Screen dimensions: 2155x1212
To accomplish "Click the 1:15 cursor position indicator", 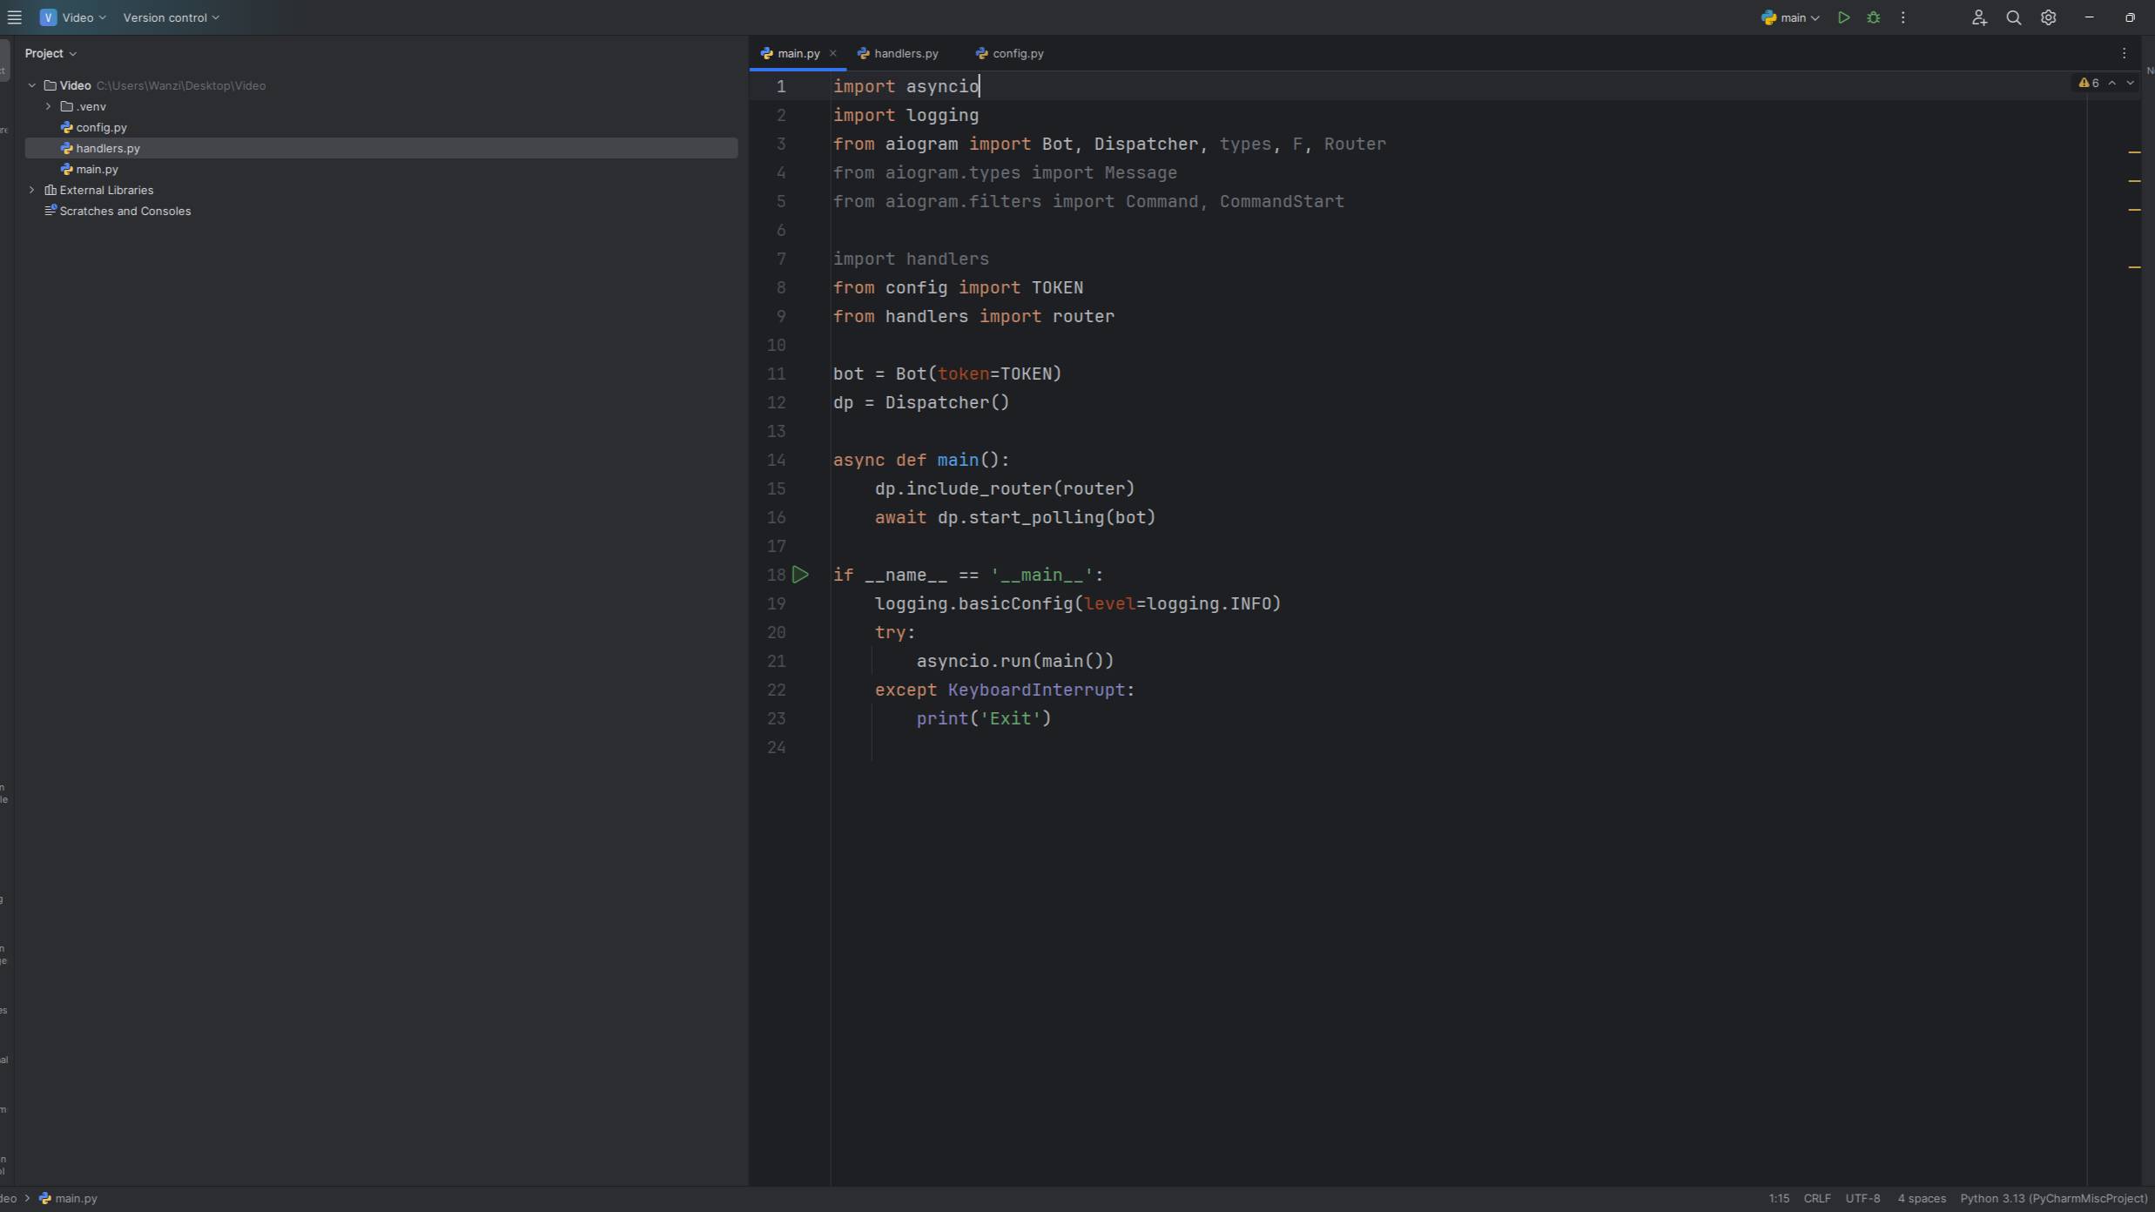I will 1779,1199.
